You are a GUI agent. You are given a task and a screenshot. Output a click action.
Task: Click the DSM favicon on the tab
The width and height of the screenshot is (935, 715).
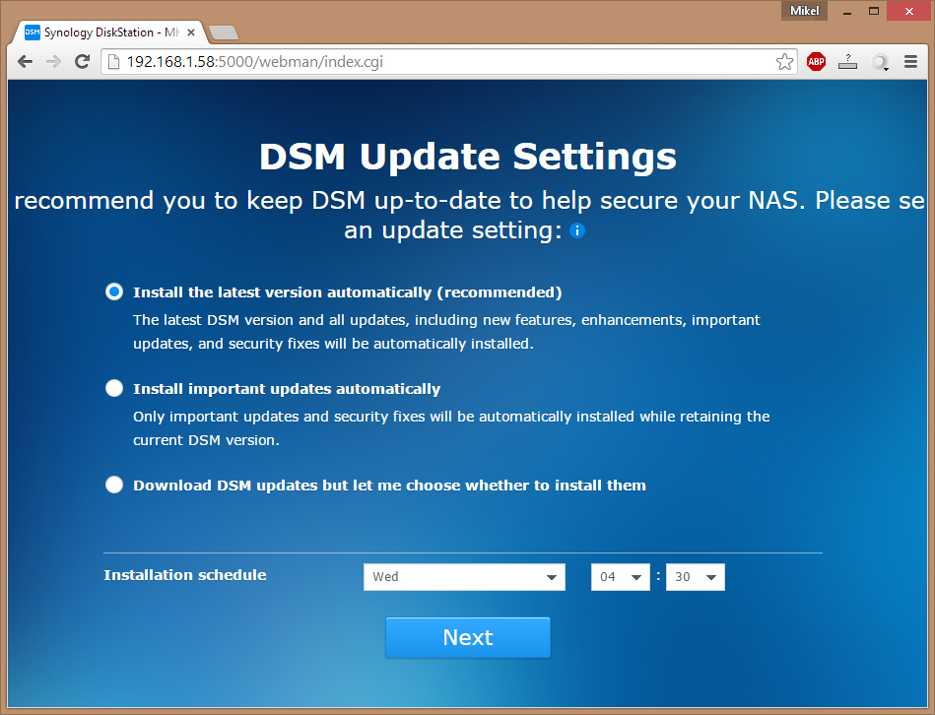(33, 32)
